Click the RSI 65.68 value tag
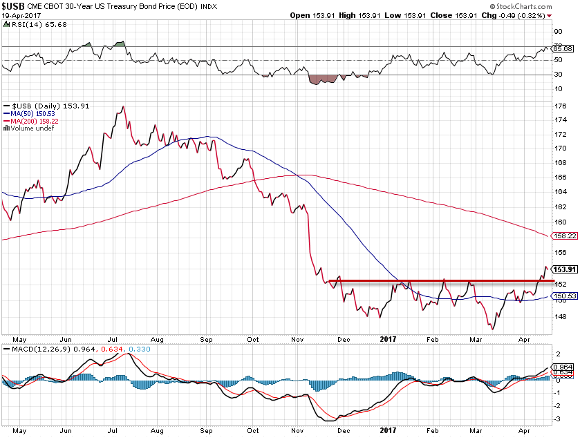The width and height of the screenshot is (580, 442). click(x=563, y=48)
